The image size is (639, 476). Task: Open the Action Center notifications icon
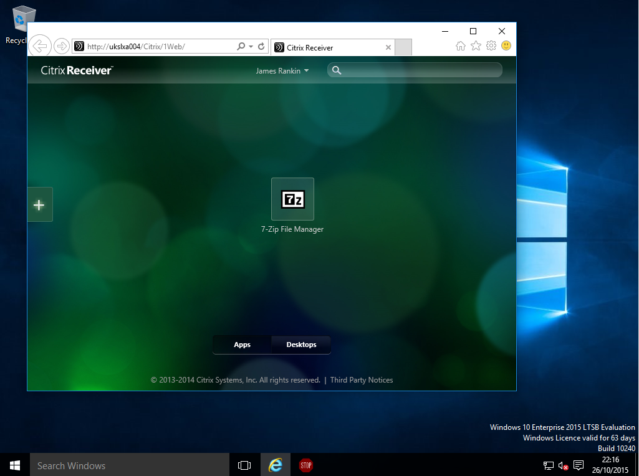[579, 465]
